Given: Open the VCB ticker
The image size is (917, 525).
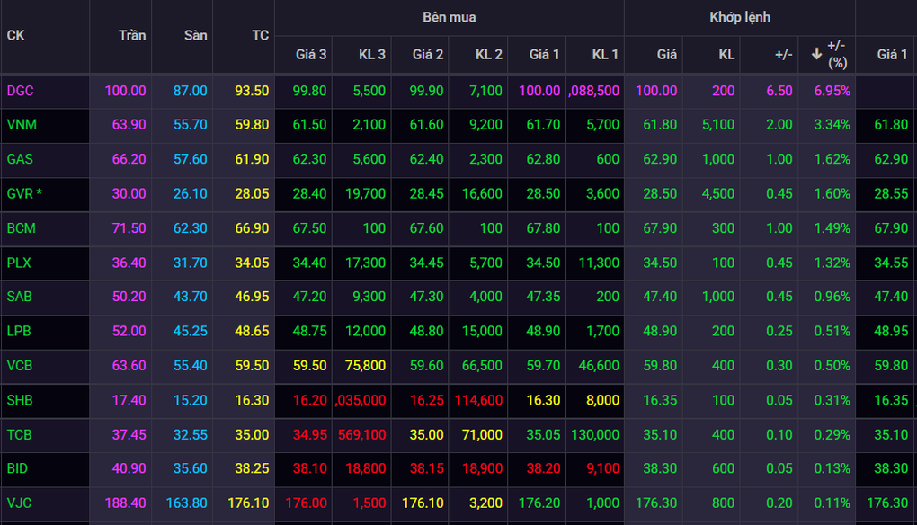Looking at the screenshot, I should (x=20, y=365).
